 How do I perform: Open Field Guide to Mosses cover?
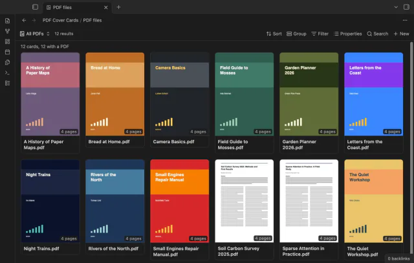(x=245, y=94)
